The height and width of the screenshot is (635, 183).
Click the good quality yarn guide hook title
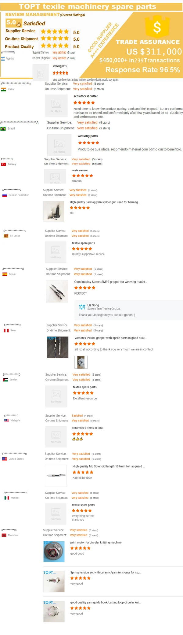point(105,602)
